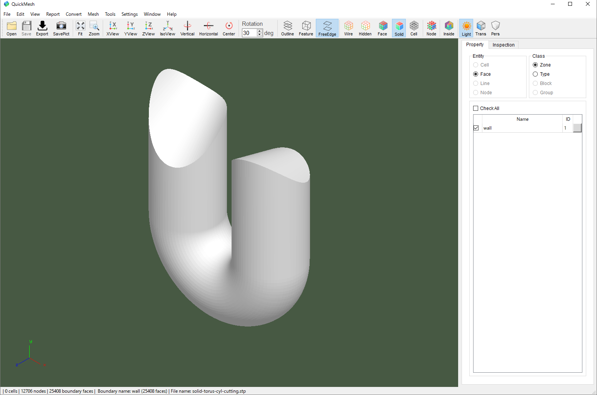Viewport: 597px width, 395px height.
Task: Switch to the Property tab
Action: 475,45
